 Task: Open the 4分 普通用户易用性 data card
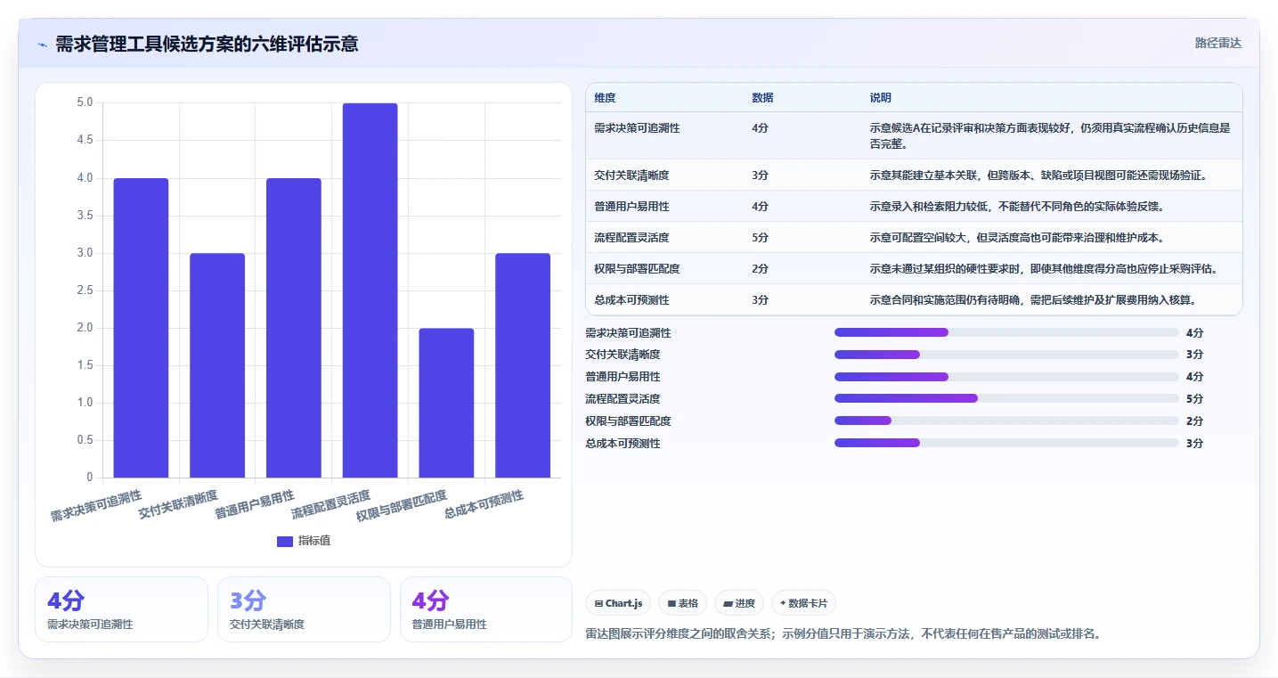(x=486, y=609)
